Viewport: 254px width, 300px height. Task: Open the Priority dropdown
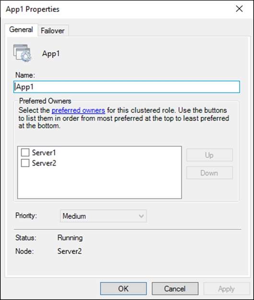tap(104, 216)
